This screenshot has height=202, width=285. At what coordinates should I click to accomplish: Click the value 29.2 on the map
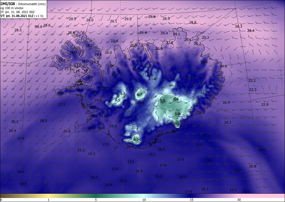pyautogui.click(x=128, y=19)
